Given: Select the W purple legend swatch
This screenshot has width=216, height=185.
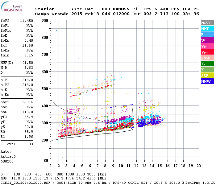Looking at the screenshot, I should point(207,40).
